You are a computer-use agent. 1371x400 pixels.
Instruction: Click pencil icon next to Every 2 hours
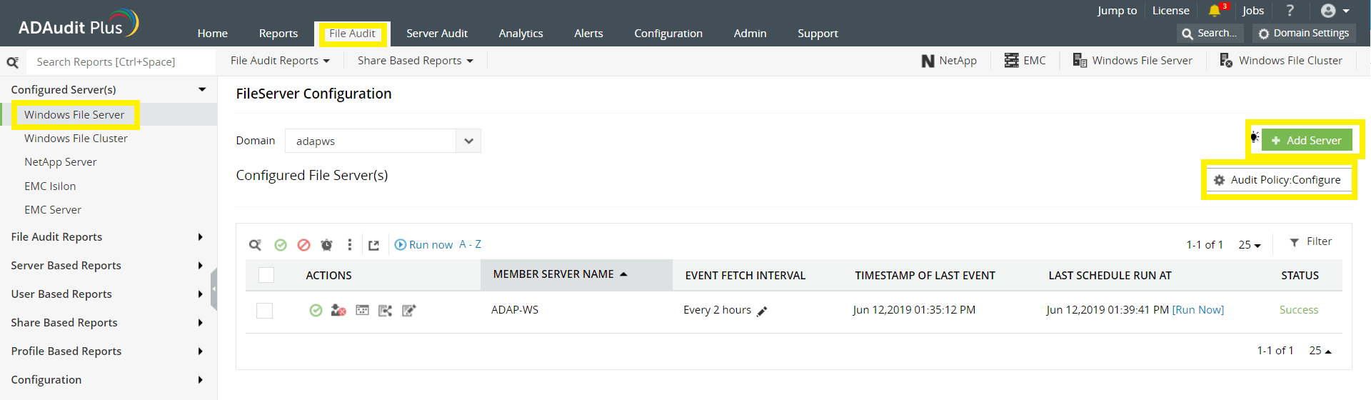[762, 311]
